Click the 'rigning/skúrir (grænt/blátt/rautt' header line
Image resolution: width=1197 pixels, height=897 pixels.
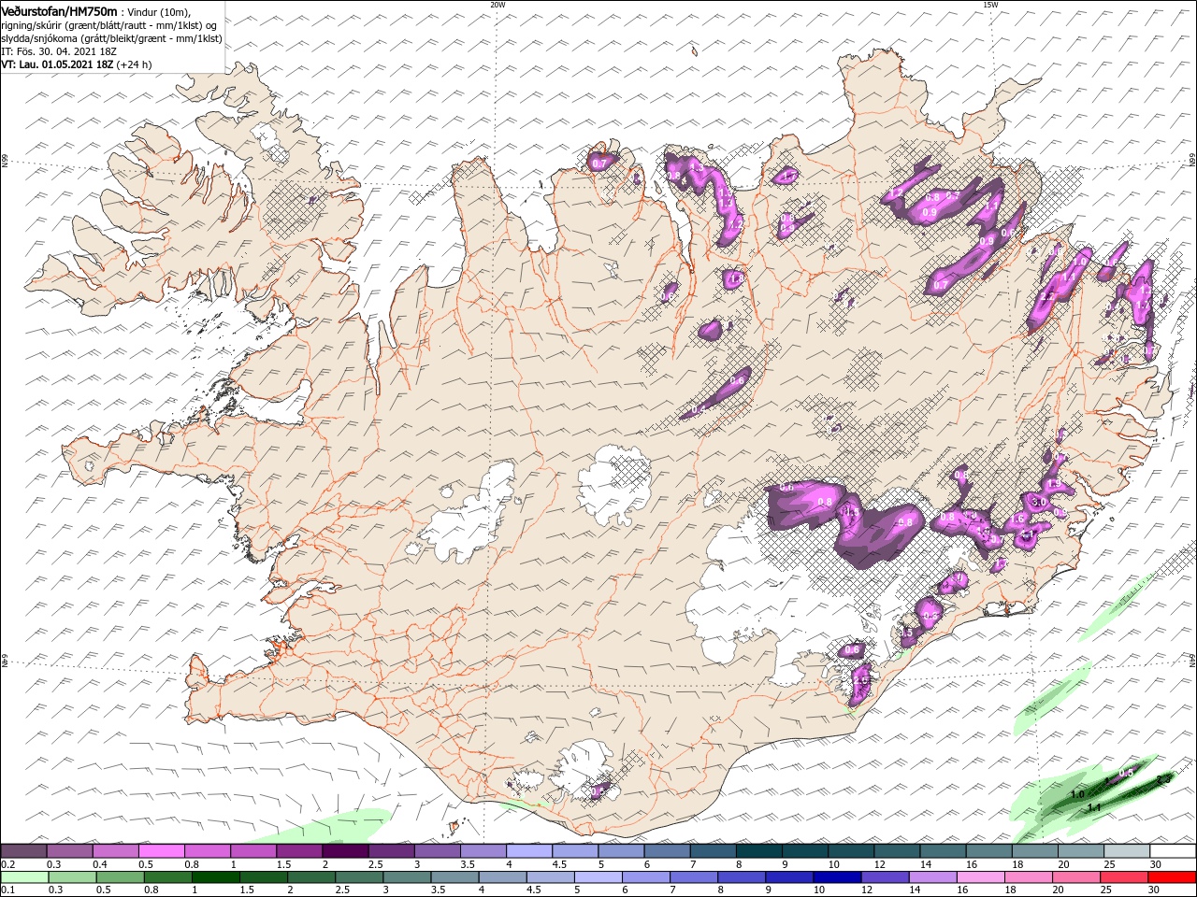coord(110,25)
